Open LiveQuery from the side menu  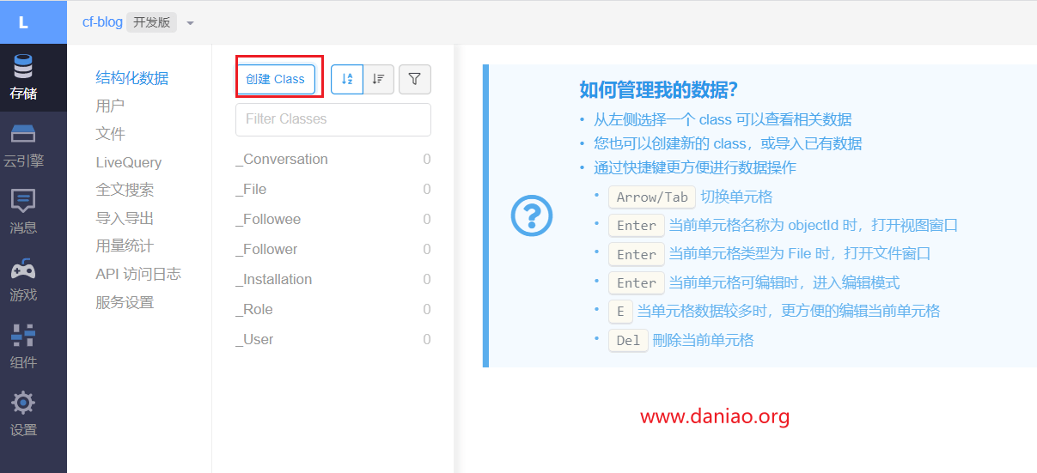tap(129, 162)
